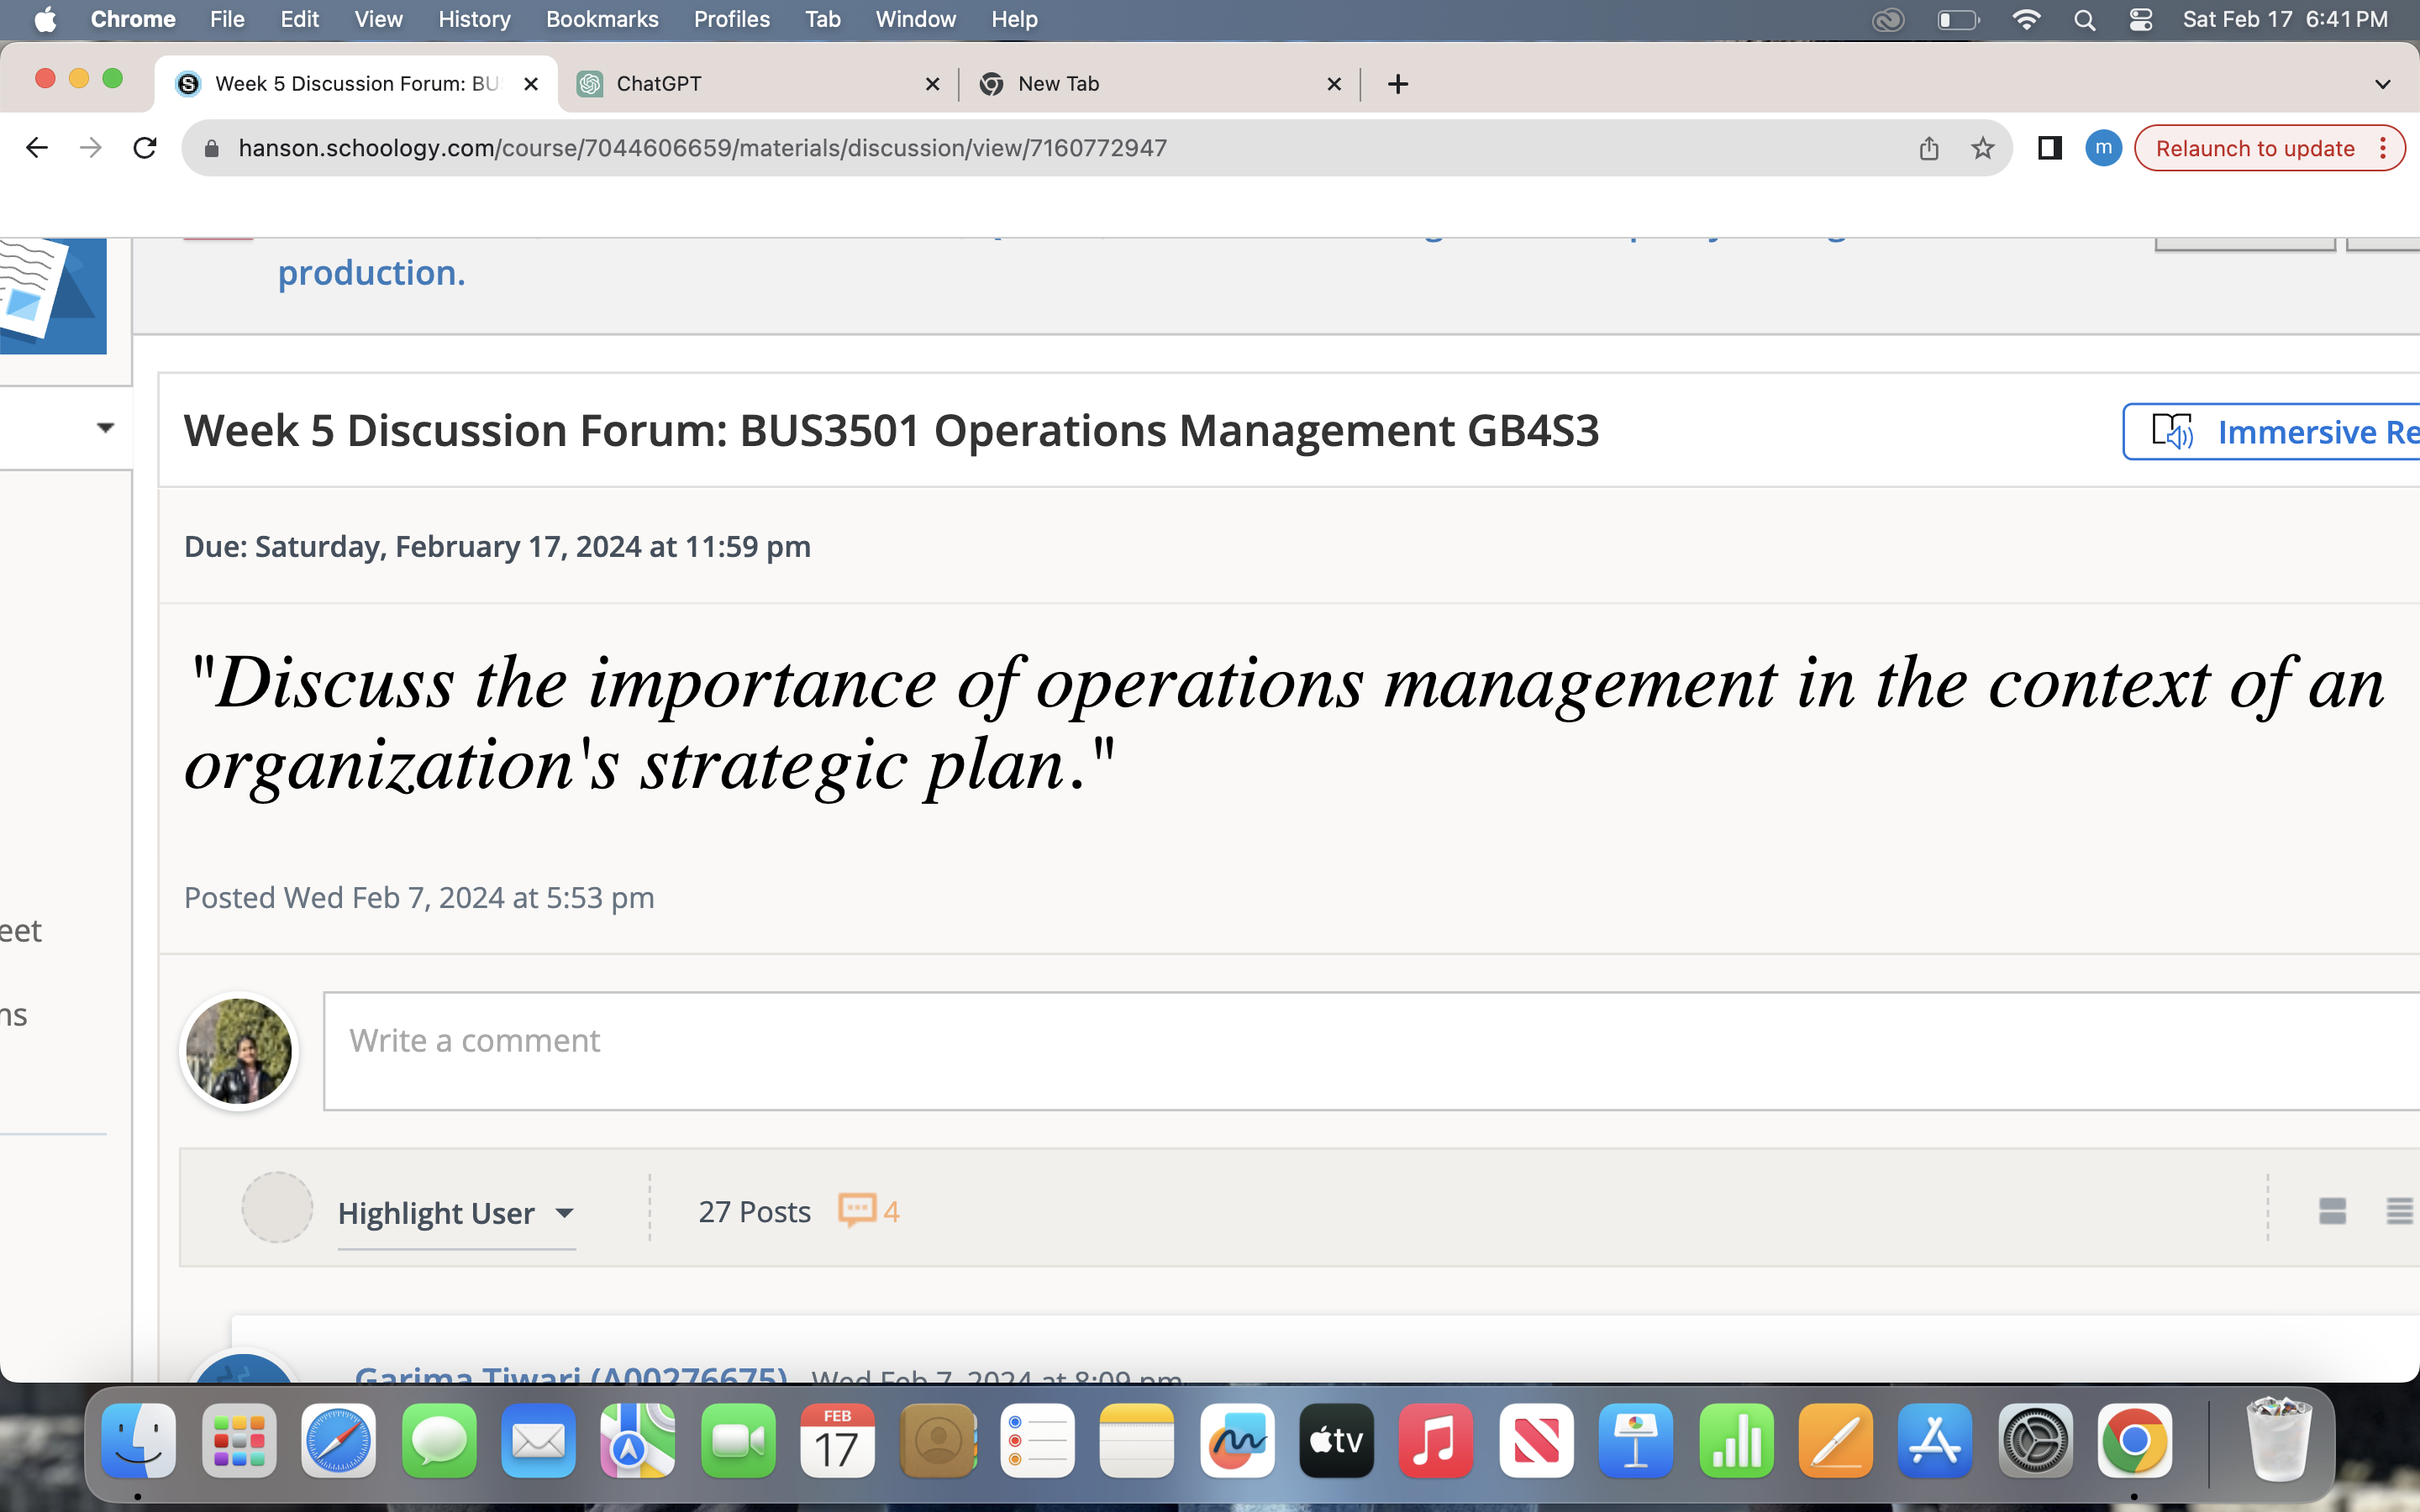Reload the page using the refresh icon
Viewport: 2420px width, 1512px height.
tap(145, 147)
